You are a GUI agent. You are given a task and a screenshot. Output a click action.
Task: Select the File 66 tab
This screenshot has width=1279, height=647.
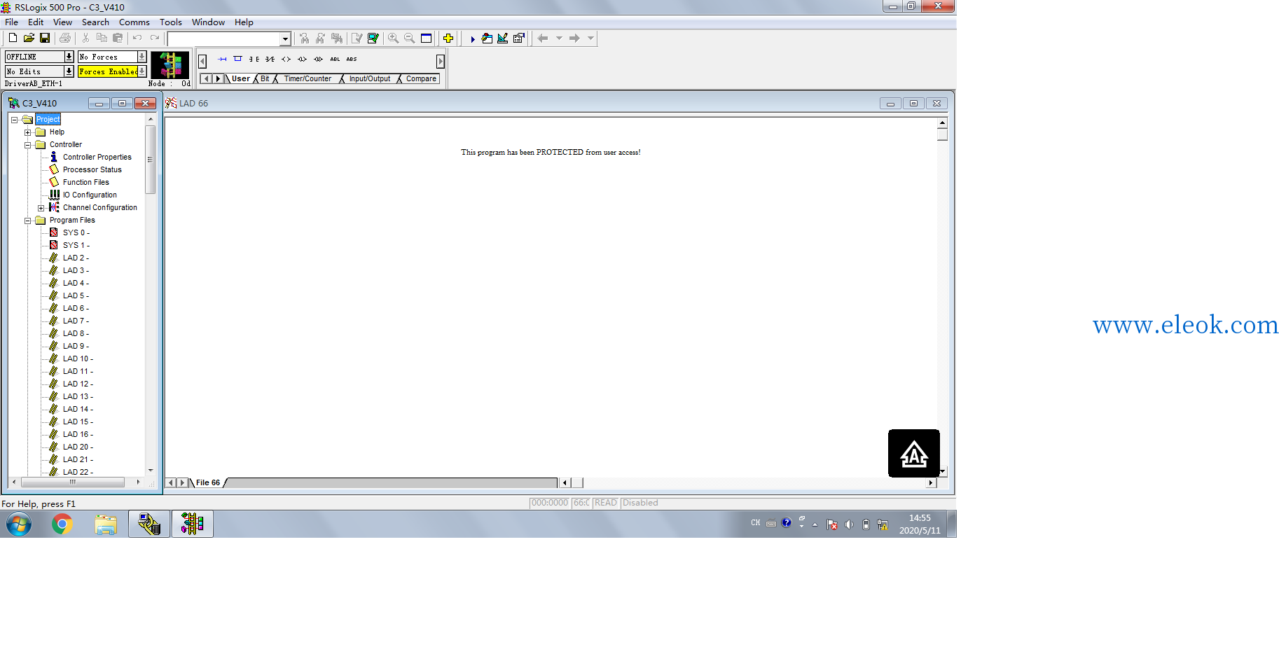208,482
